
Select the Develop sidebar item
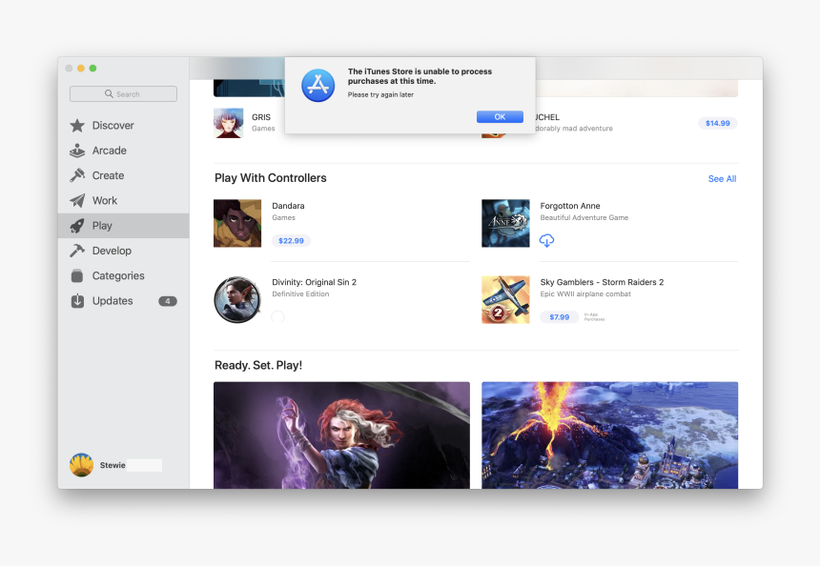coord(123,251)
